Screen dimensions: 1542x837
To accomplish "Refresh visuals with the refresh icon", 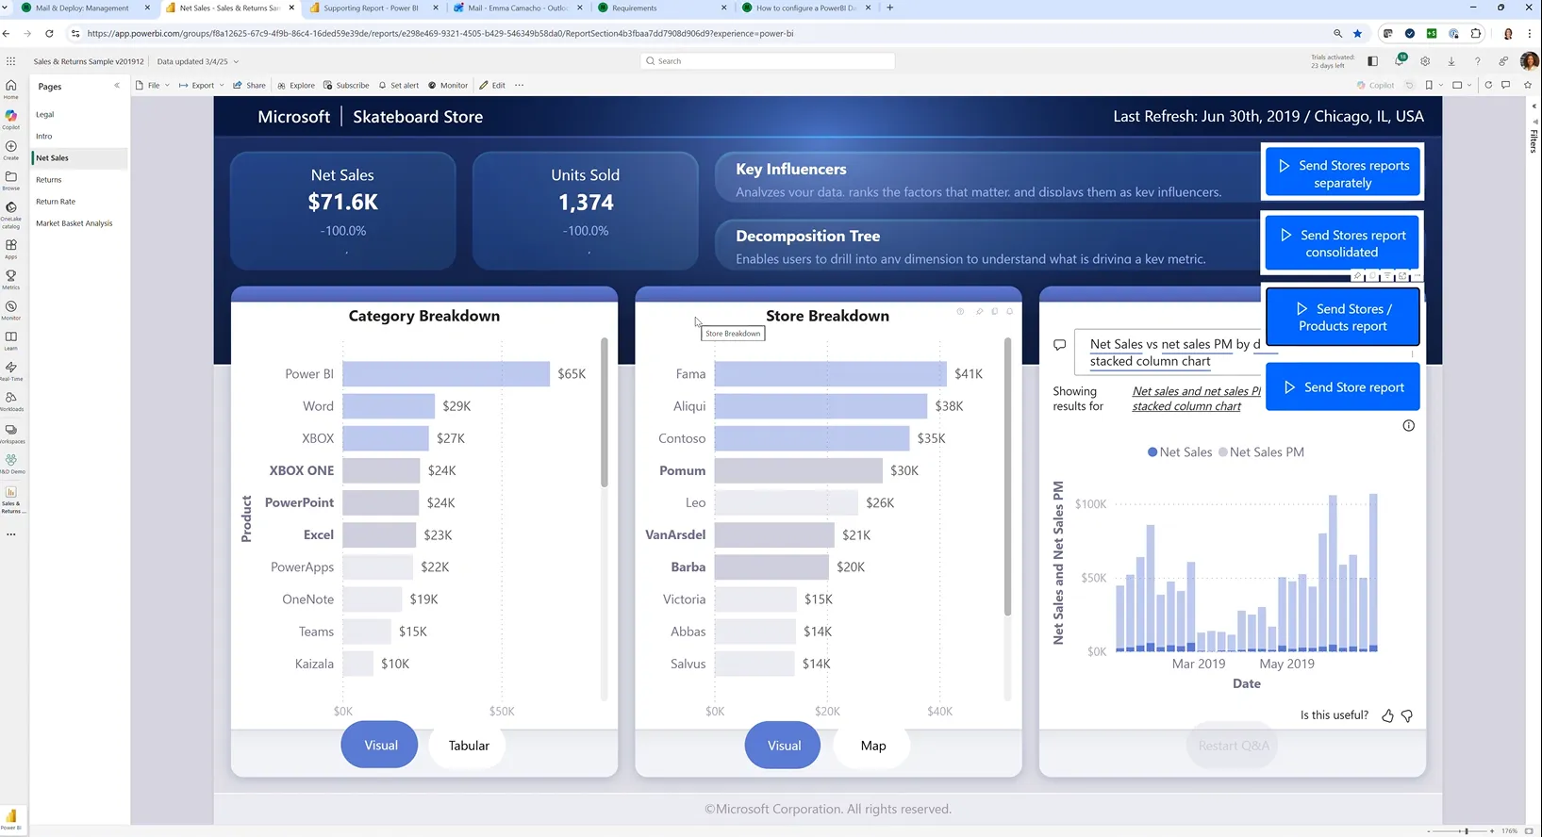I will pos(1488,85).
